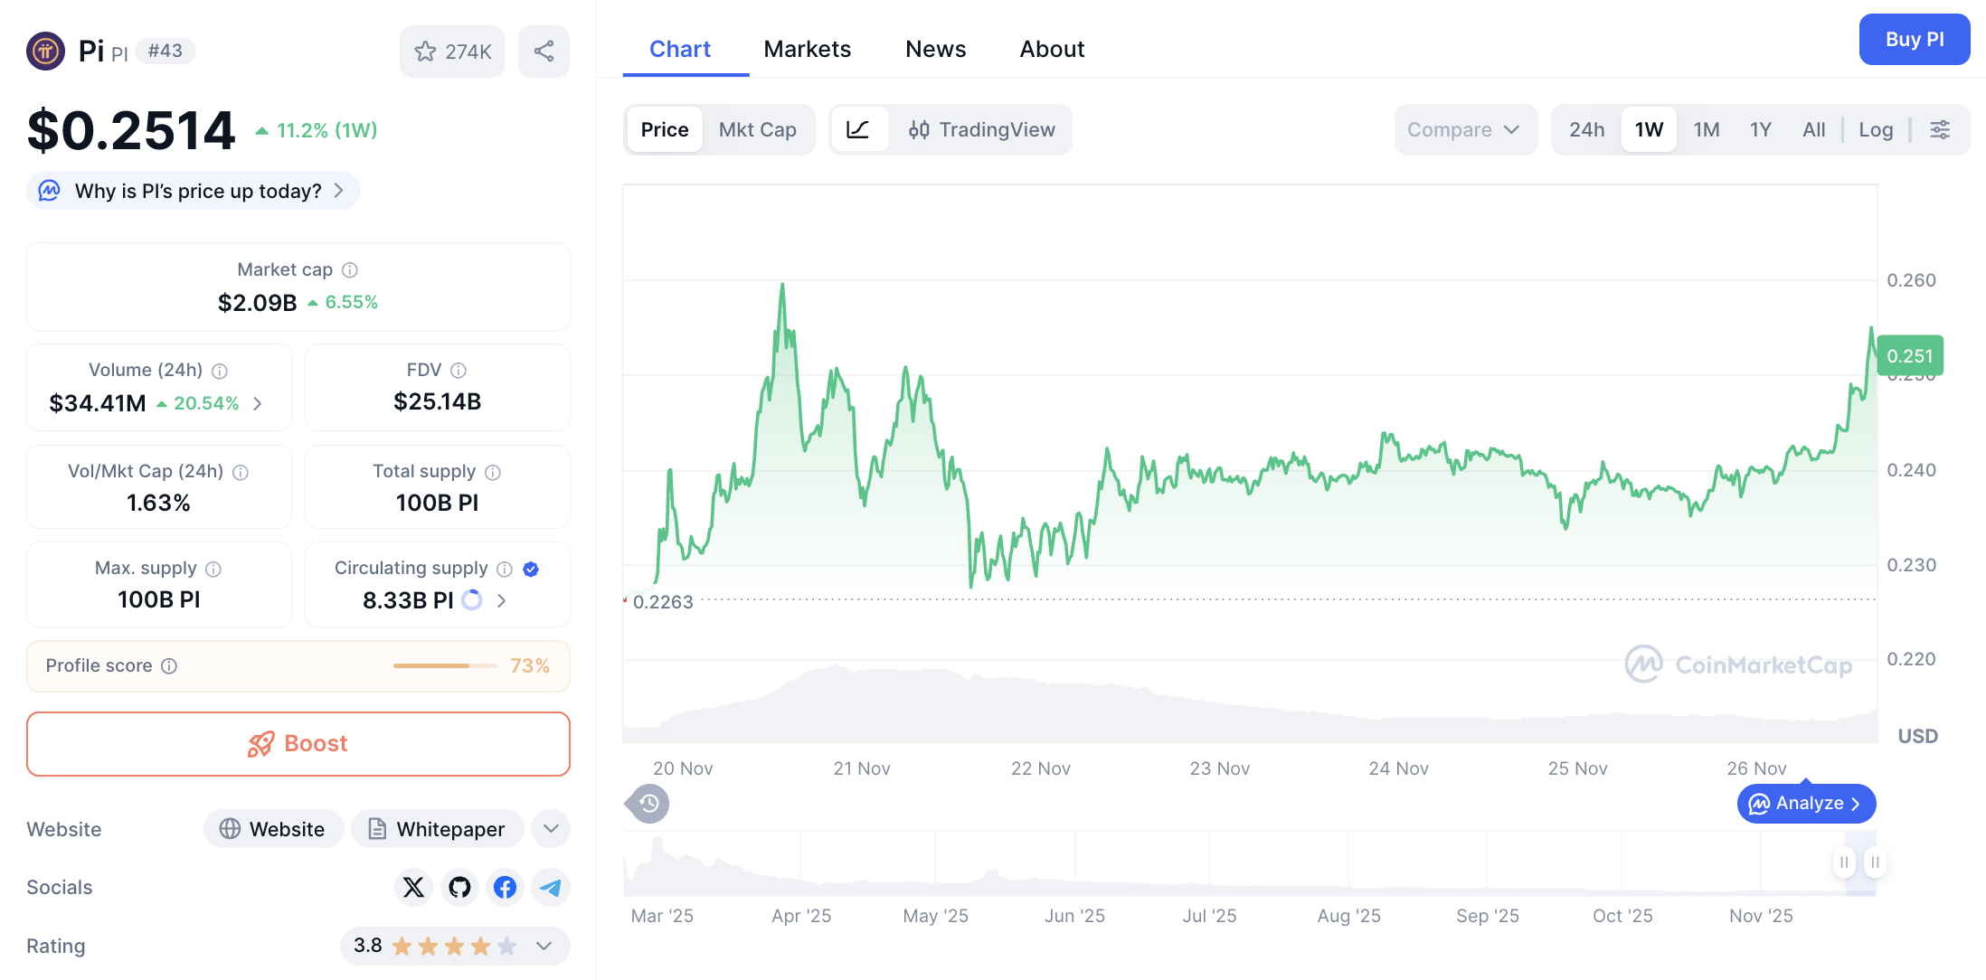Screen dimensions: 1986x980
Task: Select the 1M timeframe
Action: [1707, 129]
